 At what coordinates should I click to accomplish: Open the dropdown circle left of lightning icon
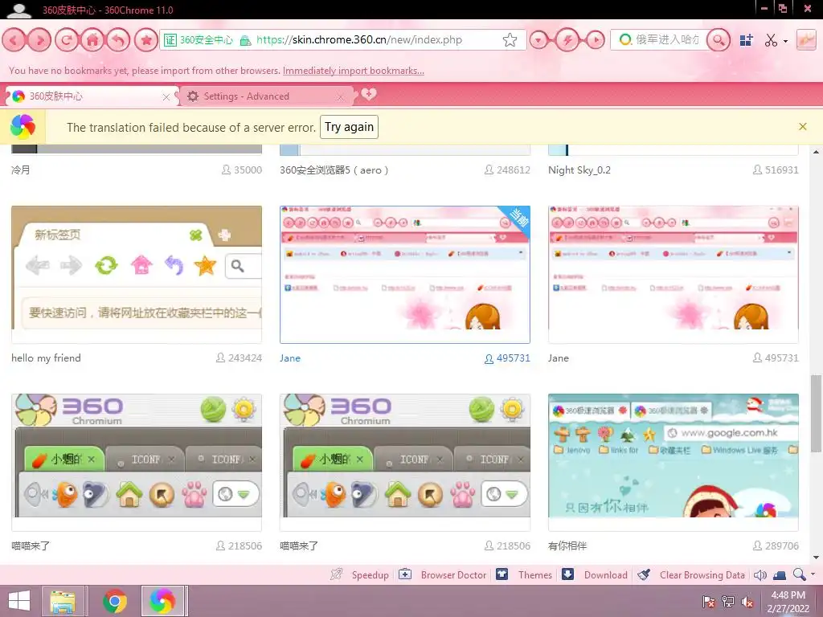pyautogui.click(x=538, y=40)
